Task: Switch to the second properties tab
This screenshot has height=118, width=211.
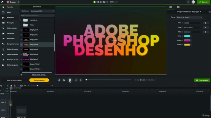Action: [178, 7]
